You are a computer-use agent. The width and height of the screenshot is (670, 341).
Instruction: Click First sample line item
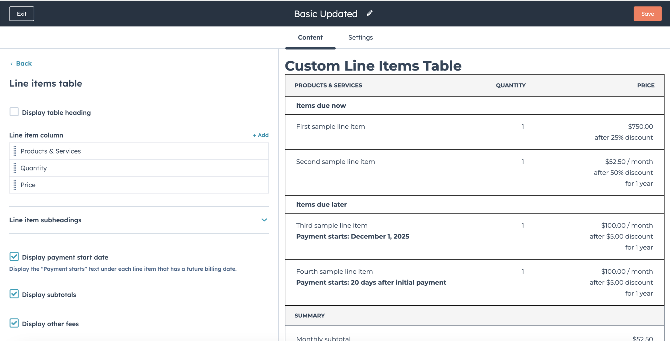click(331, 127)
